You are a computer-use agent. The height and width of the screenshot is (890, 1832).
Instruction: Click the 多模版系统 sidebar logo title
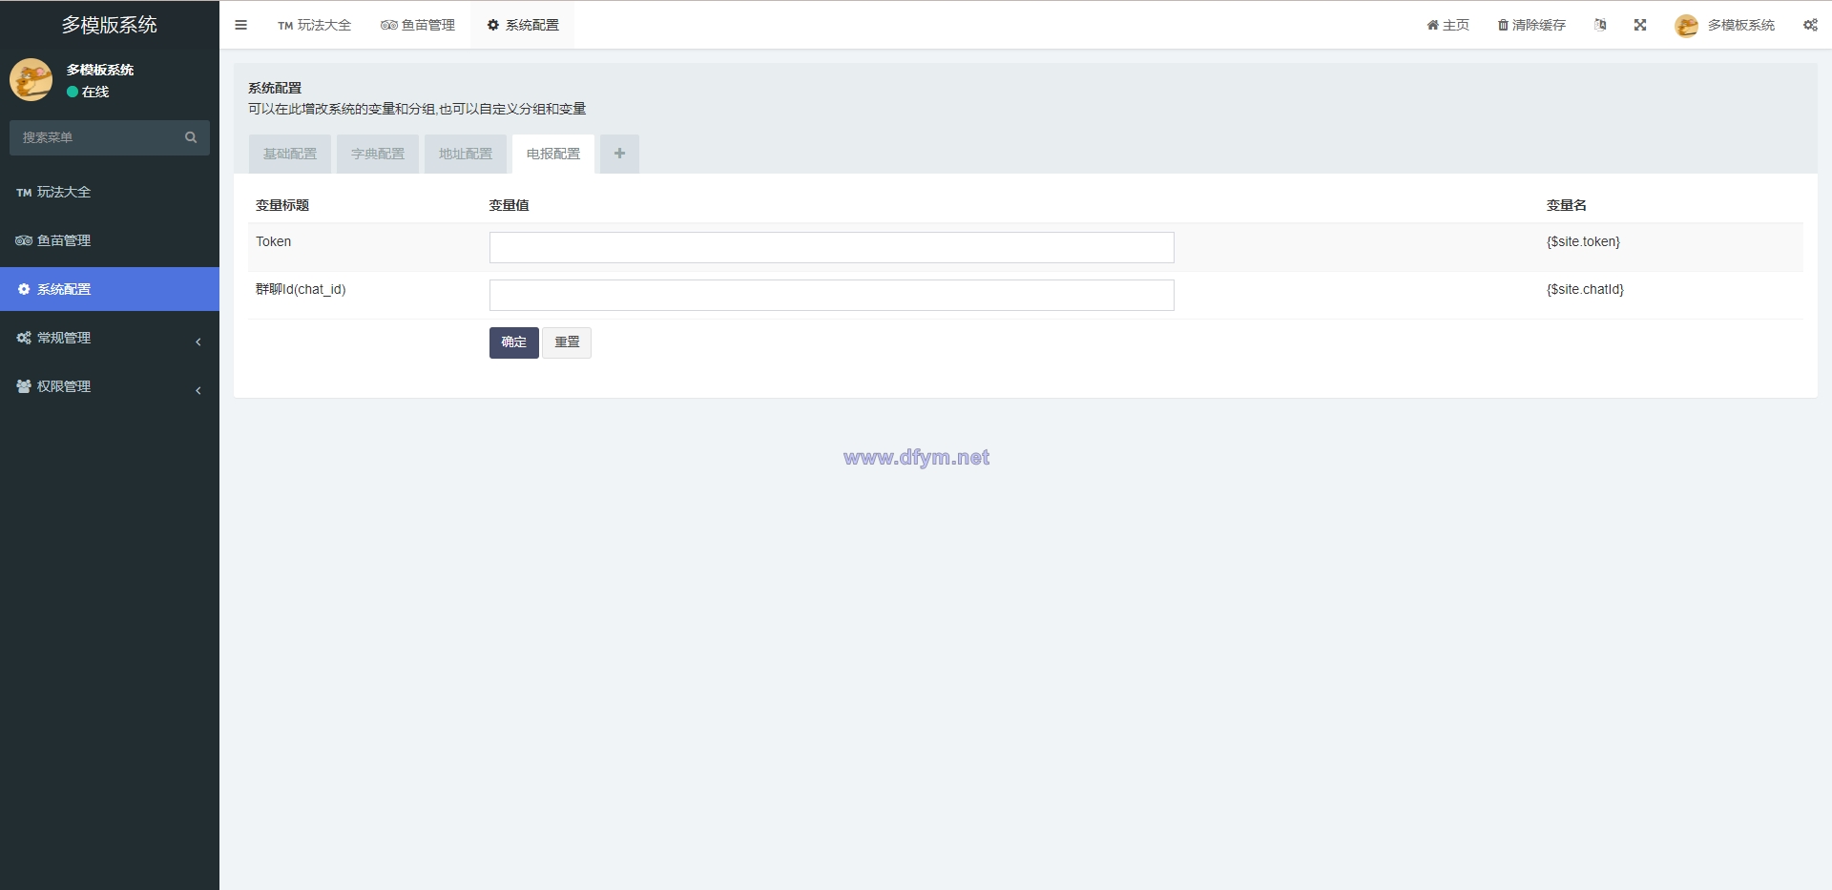(x=110, y=25)
